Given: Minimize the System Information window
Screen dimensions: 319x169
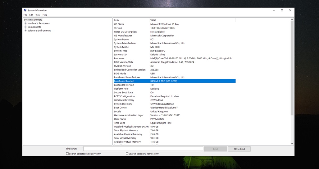Looking at the screenshot, I should point(274,10).
